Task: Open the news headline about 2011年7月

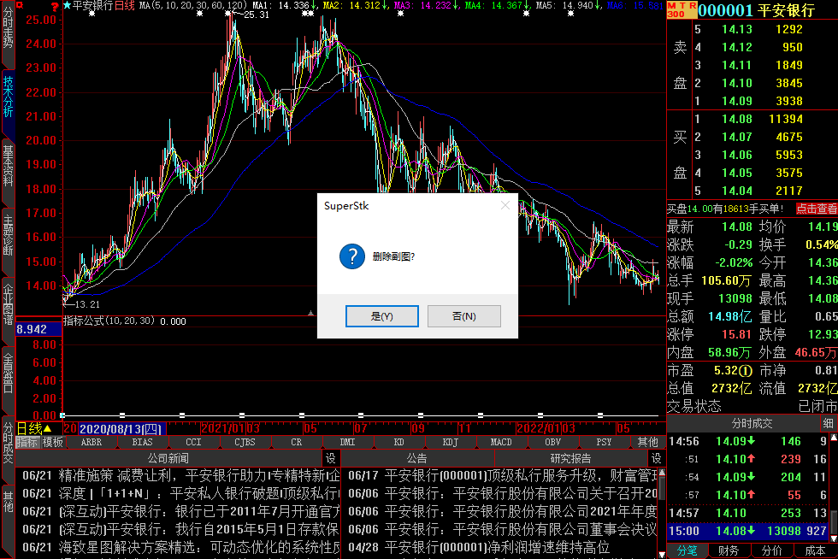Action: [x=181, y=512]
